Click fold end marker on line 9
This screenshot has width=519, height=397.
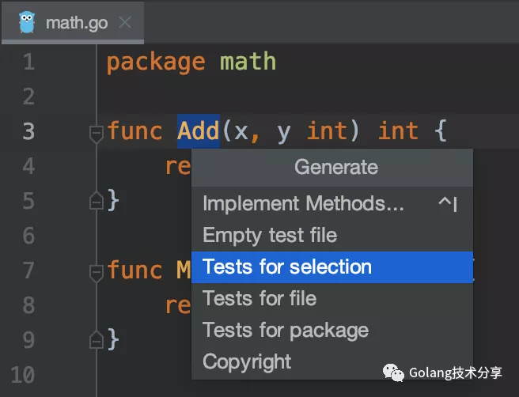[97, 340]
